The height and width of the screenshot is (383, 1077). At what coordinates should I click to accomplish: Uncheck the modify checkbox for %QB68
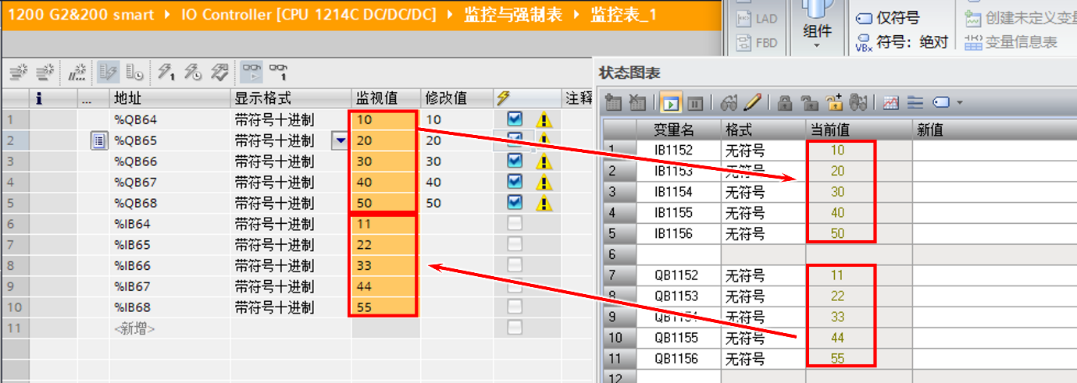pos(515,202)
